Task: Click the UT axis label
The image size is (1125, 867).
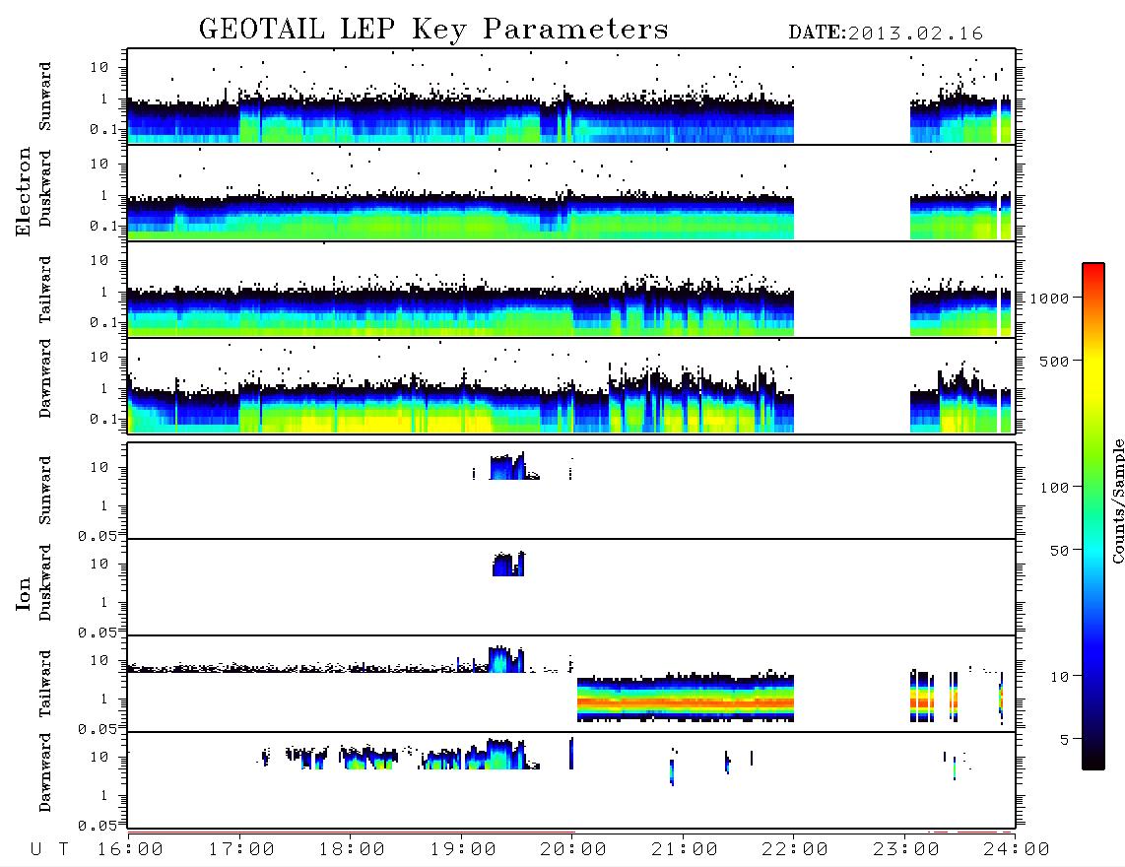Action: point(49,849)
